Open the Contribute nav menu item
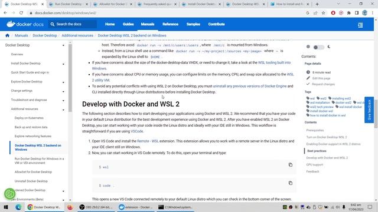 coord(217,24)
